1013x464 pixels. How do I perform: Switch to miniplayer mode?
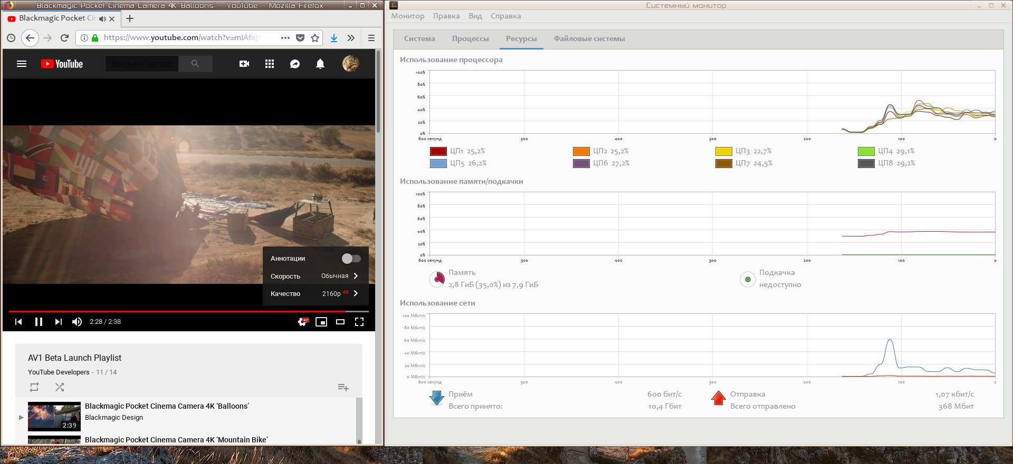321,322
